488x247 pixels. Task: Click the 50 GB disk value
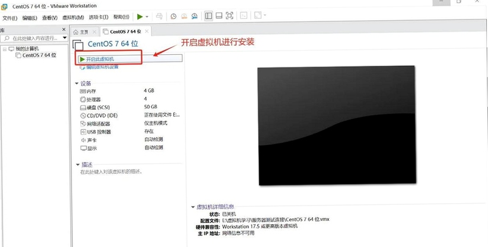click(151, 107)
